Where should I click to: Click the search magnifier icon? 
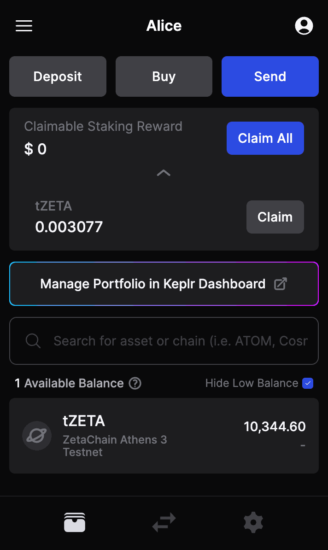point(32,341)
